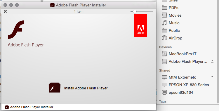Click the Install Adobe Flash Player label
Viewport: 219px width, 111px height.
click(x=86, y=88)
